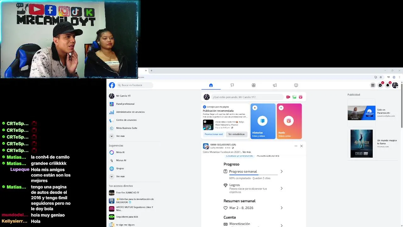
Task: Open Harry Potter HBO Max ad thumbnail
Action: (361, 144)
